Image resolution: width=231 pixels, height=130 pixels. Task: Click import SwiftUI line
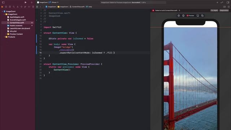coord(52,27)
